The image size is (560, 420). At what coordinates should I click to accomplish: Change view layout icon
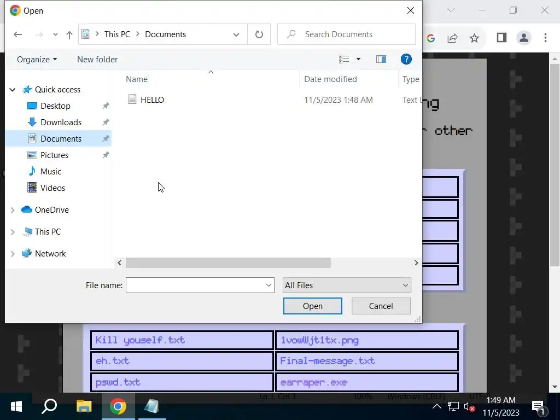pyautogui.click(x=343, y=59)
